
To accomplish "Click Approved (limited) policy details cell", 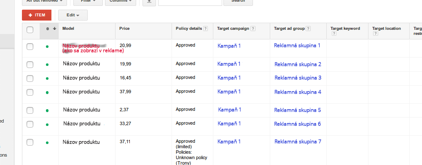I will point(191,152).
